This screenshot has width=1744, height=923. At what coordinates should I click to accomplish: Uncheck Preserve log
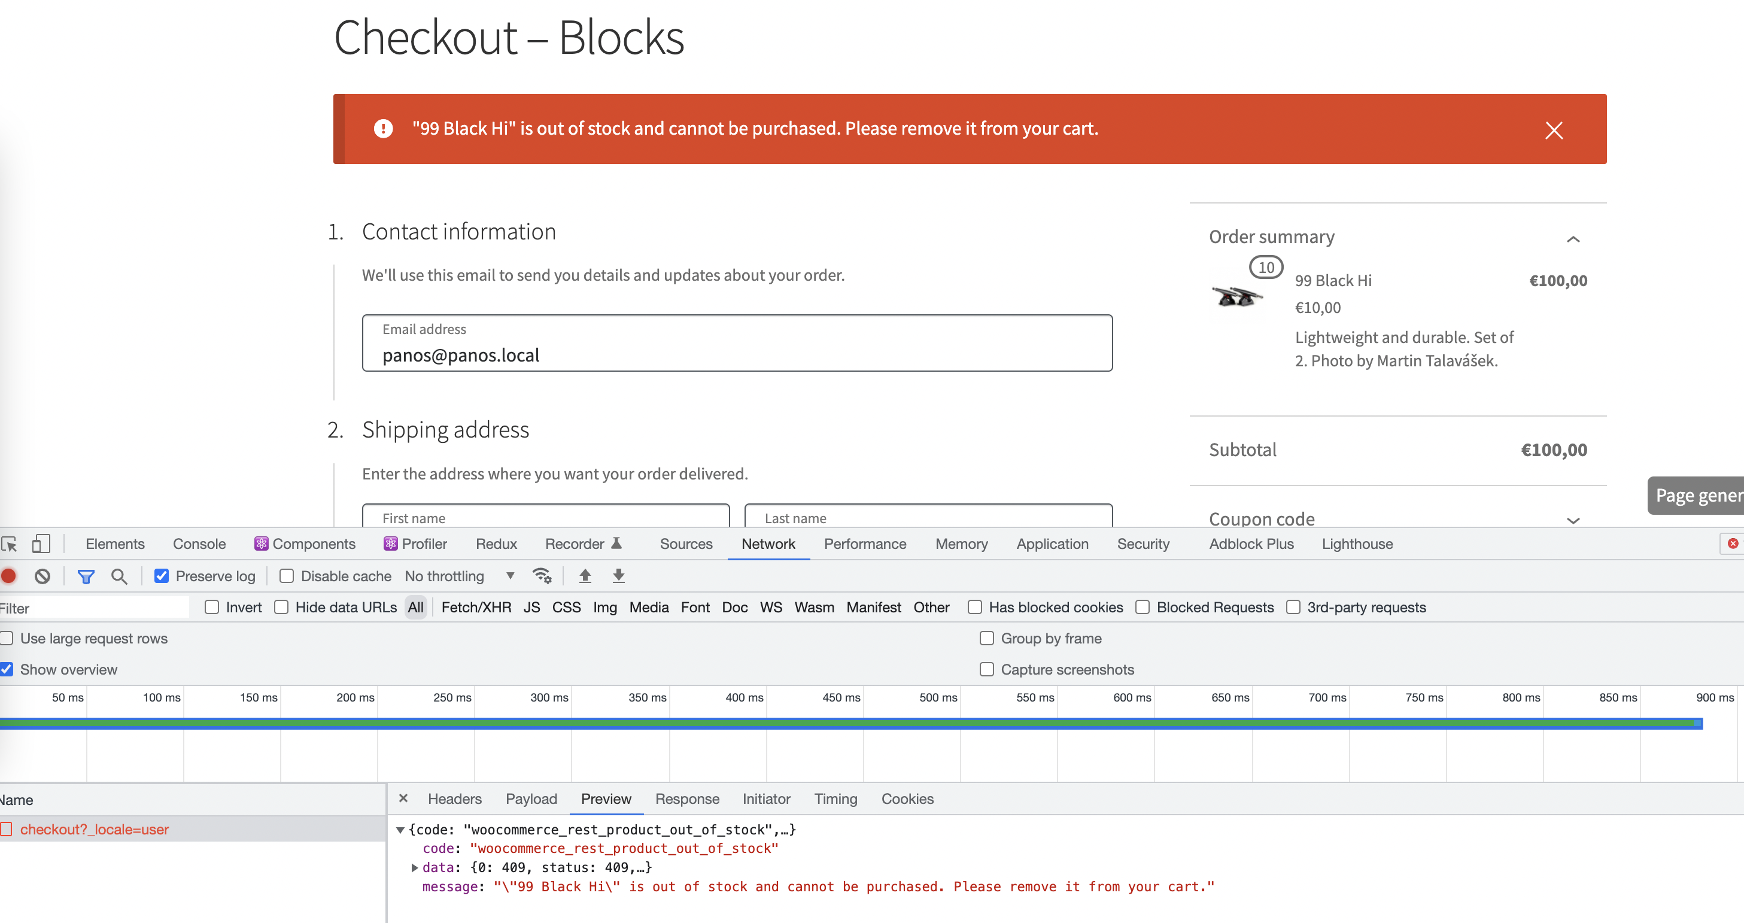click(162, 576)
